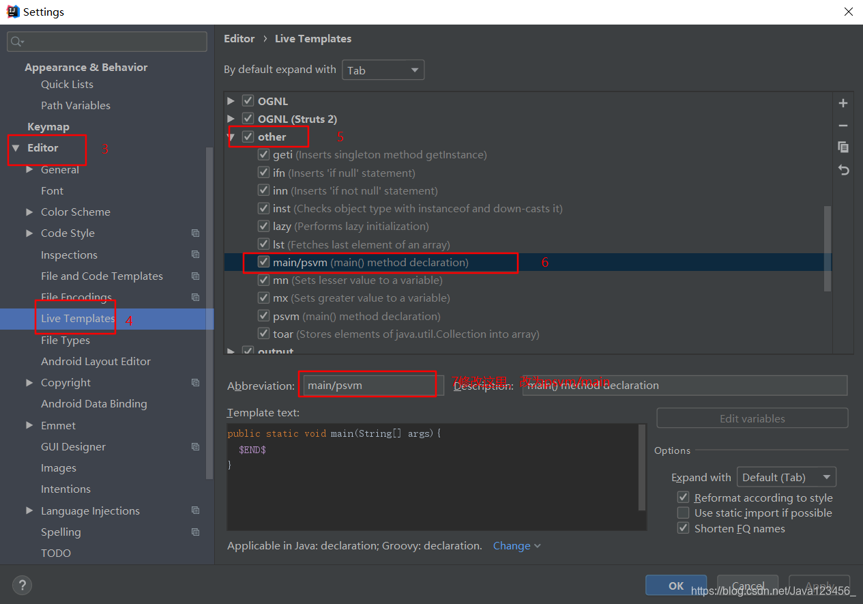Expand the Color Scheme tree node

point(29,212)
